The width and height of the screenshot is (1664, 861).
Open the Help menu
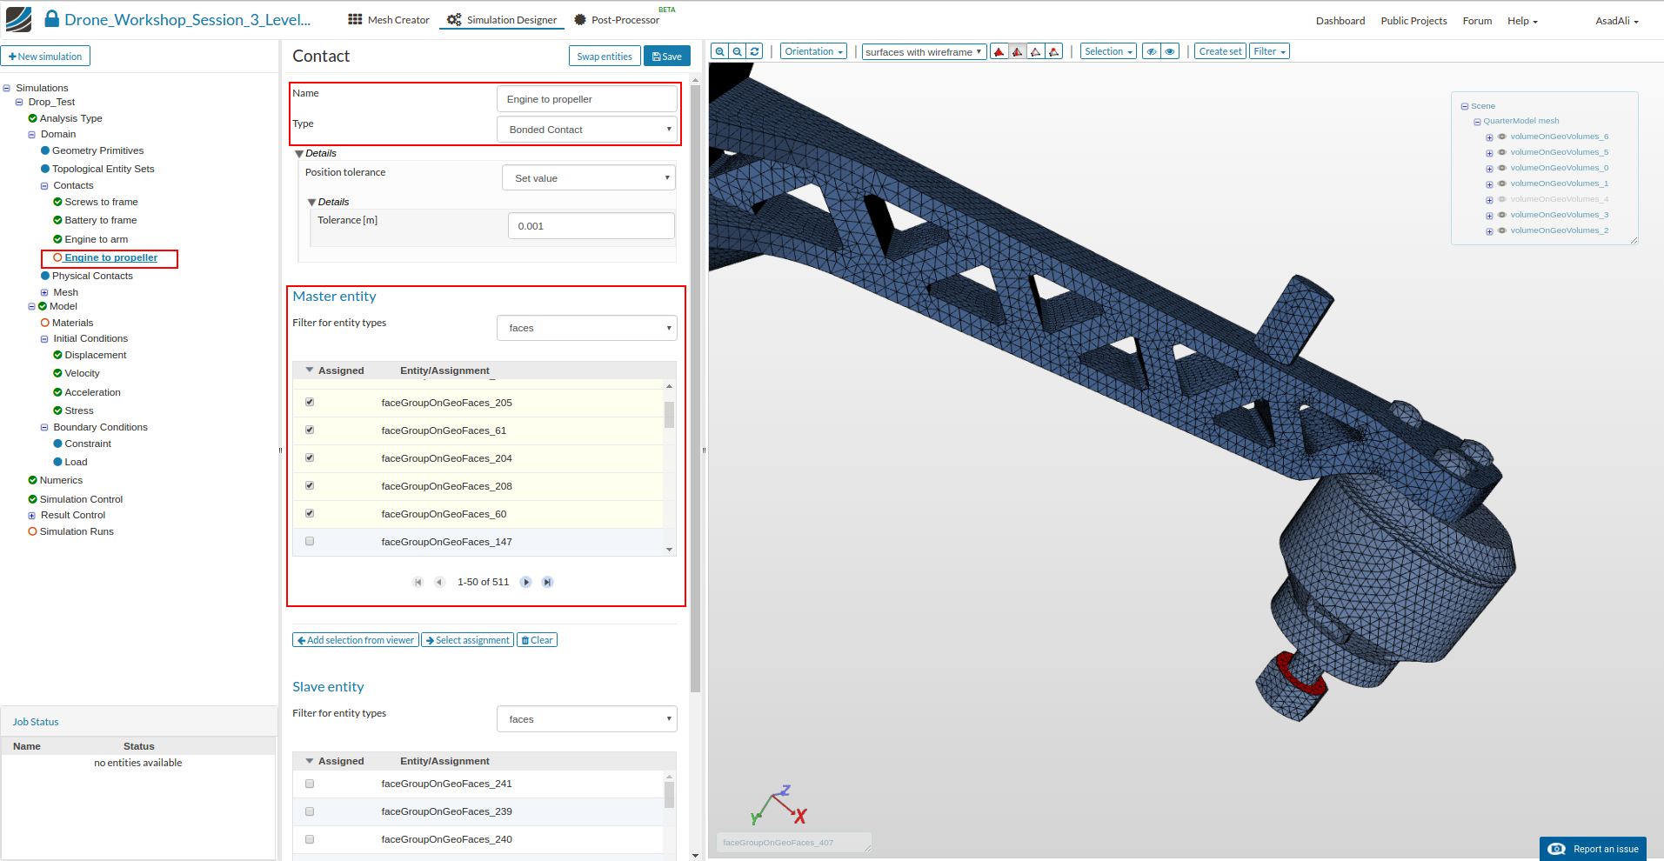[x=1522, y=21]
